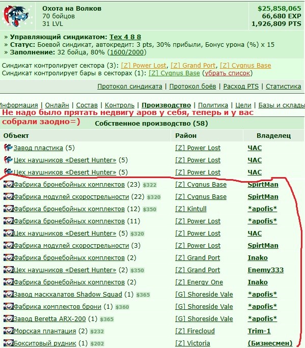This screenshot has height=348, width=305.
Task: Click $322 price tag
Action: coord(150,185)
